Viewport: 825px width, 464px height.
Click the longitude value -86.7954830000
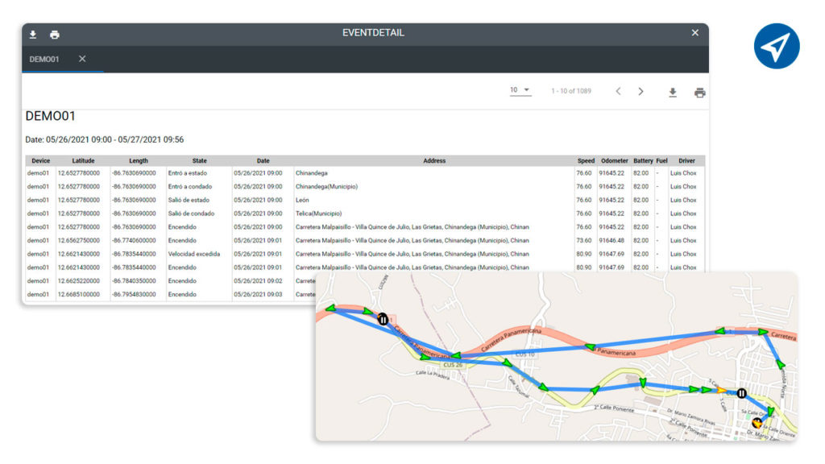[x=134, y=295]
